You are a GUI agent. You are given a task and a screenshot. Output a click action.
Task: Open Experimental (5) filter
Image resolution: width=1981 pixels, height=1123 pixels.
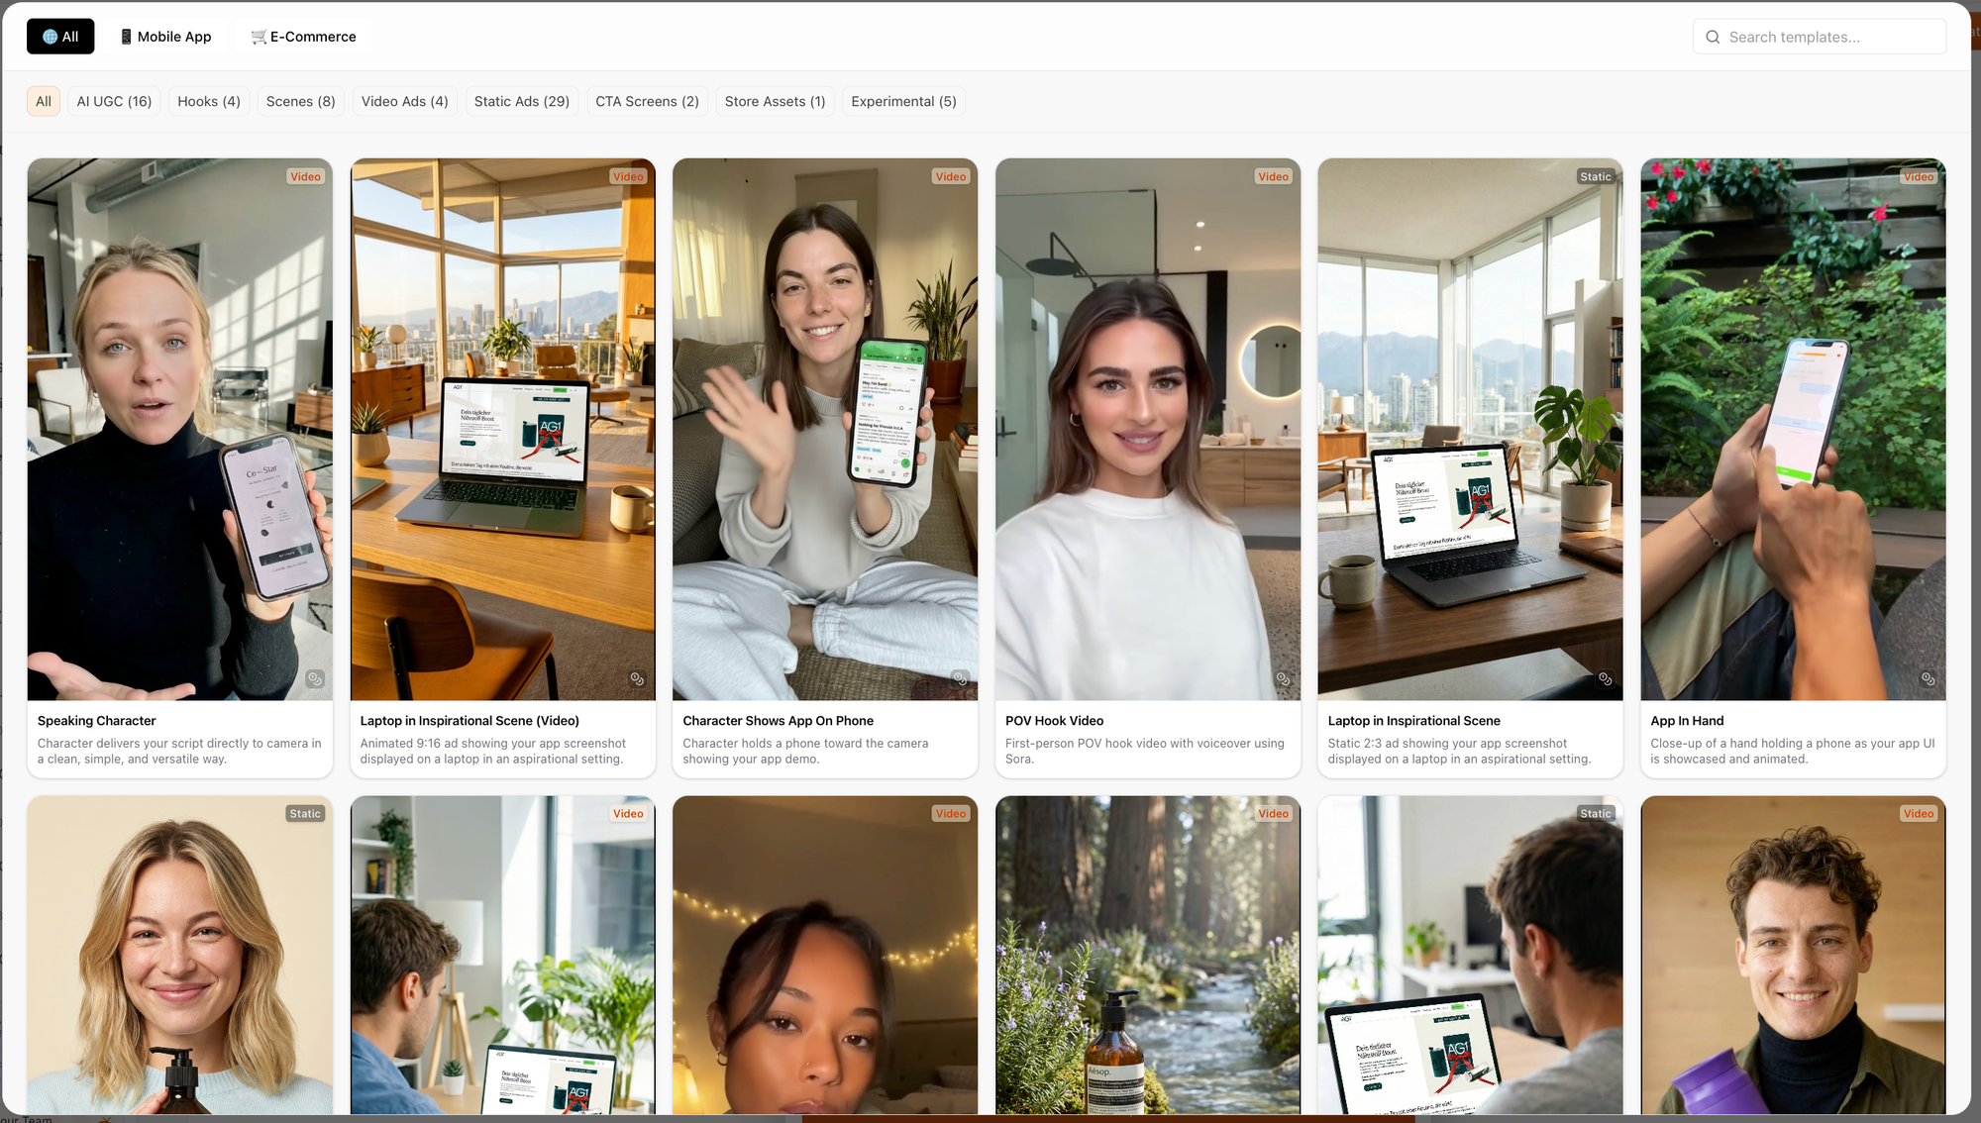click(x=903, y=101)
